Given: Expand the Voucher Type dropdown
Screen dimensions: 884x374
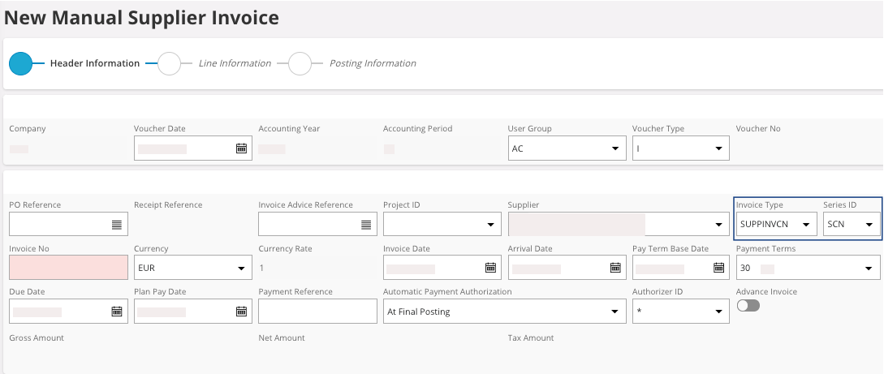Looking at the screenshot, I should [718, 148].
